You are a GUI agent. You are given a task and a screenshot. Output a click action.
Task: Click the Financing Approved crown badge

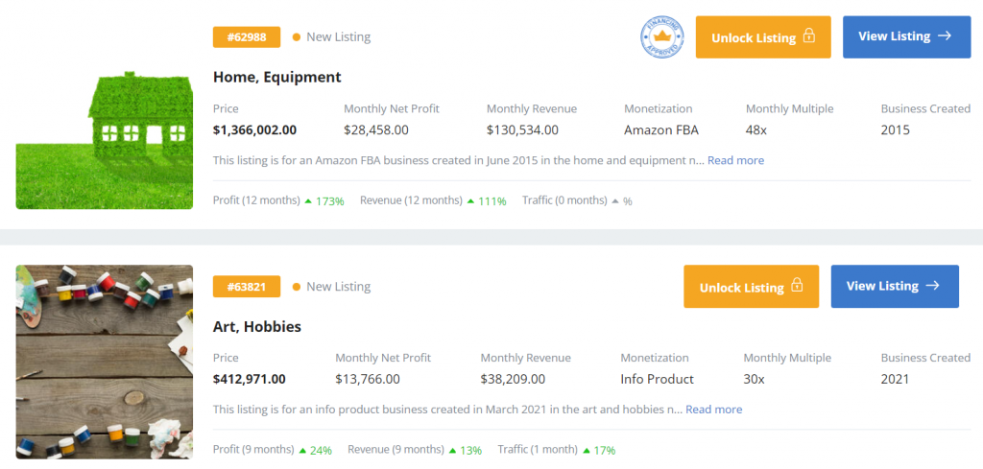pos(660,37)
